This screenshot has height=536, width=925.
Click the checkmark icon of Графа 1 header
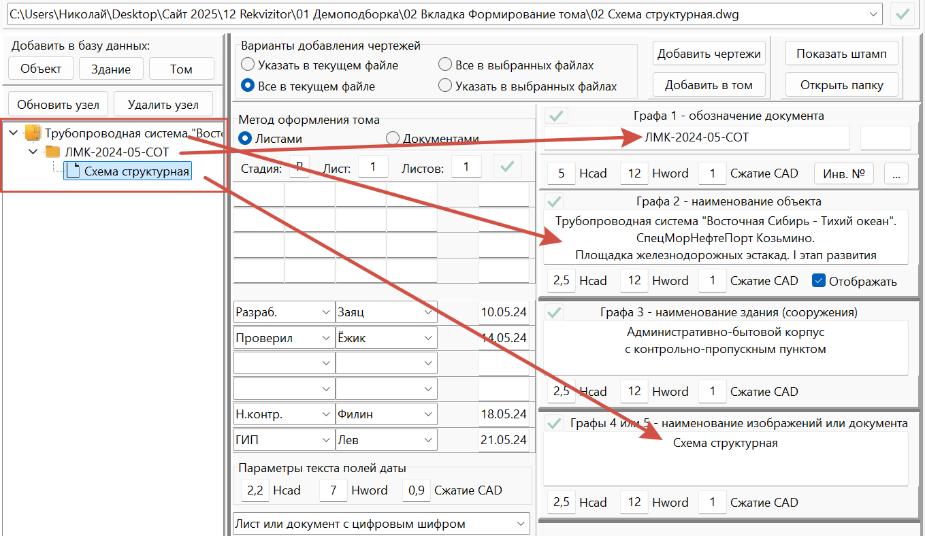(557, 116)
